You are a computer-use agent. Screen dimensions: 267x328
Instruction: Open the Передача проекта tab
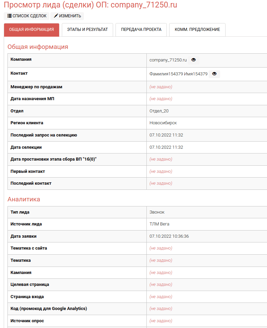point(141,30)
